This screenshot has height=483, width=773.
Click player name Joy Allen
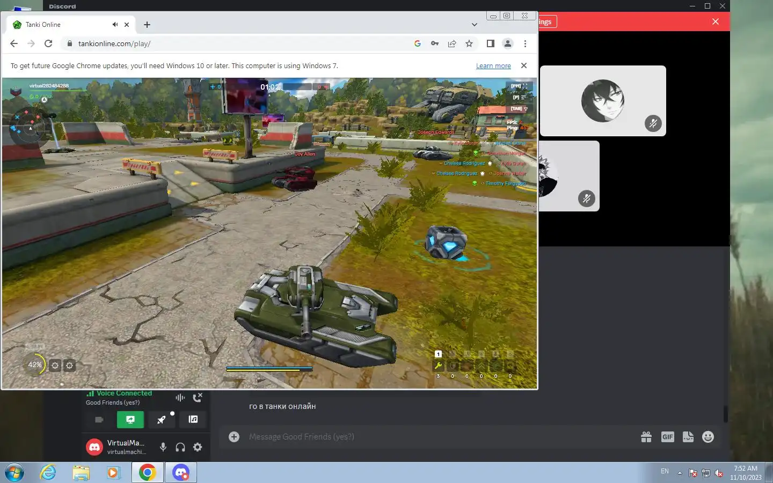(x=305, y=154)
